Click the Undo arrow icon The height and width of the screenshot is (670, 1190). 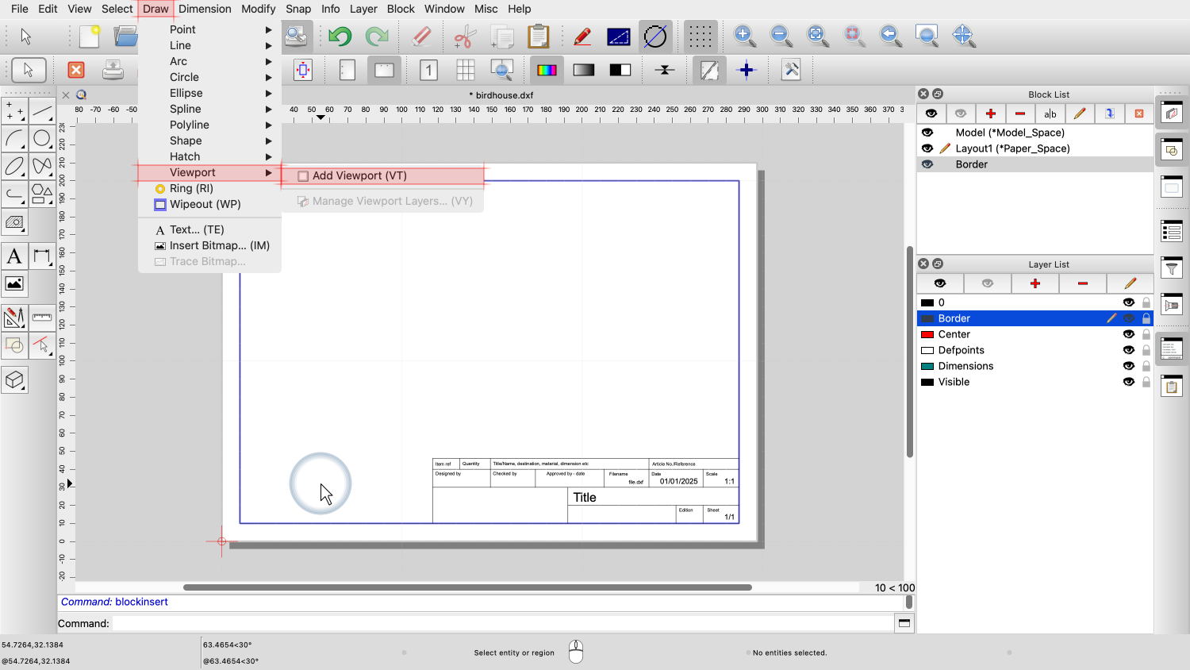(x=340, y=36)
